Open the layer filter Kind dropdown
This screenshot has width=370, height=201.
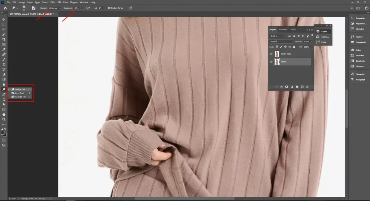click(278, 36)
